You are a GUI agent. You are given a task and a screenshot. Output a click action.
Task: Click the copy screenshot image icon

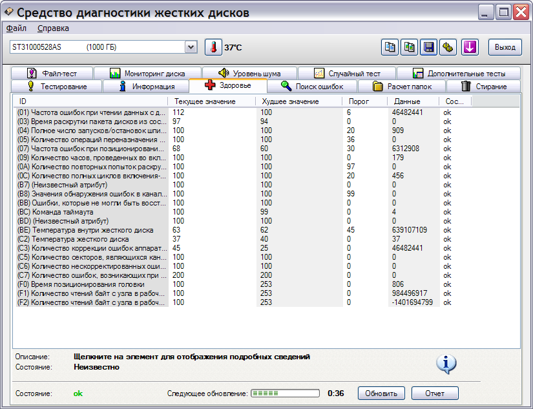pyautogui.click(x=410, y=47)
